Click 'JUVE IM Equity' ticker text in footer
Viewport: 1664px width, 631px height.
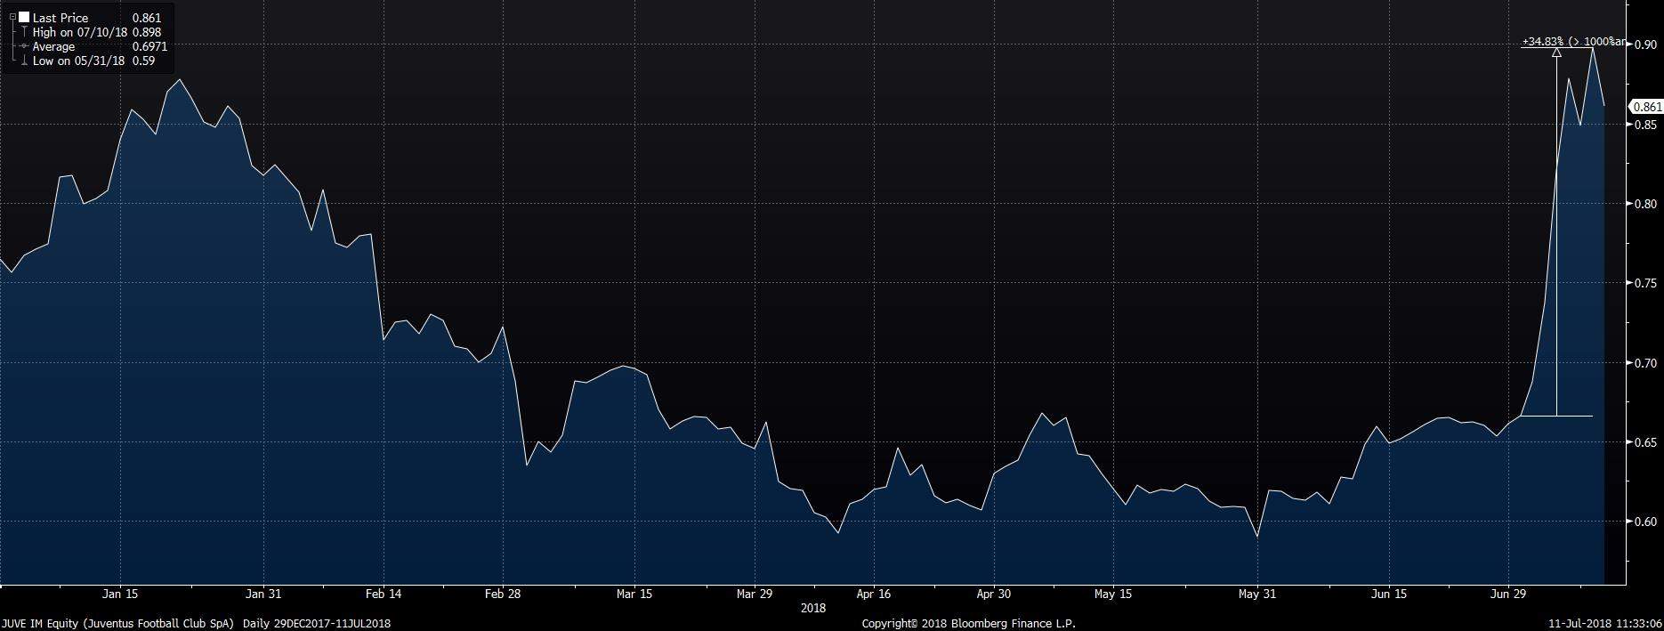click(39, 624)
